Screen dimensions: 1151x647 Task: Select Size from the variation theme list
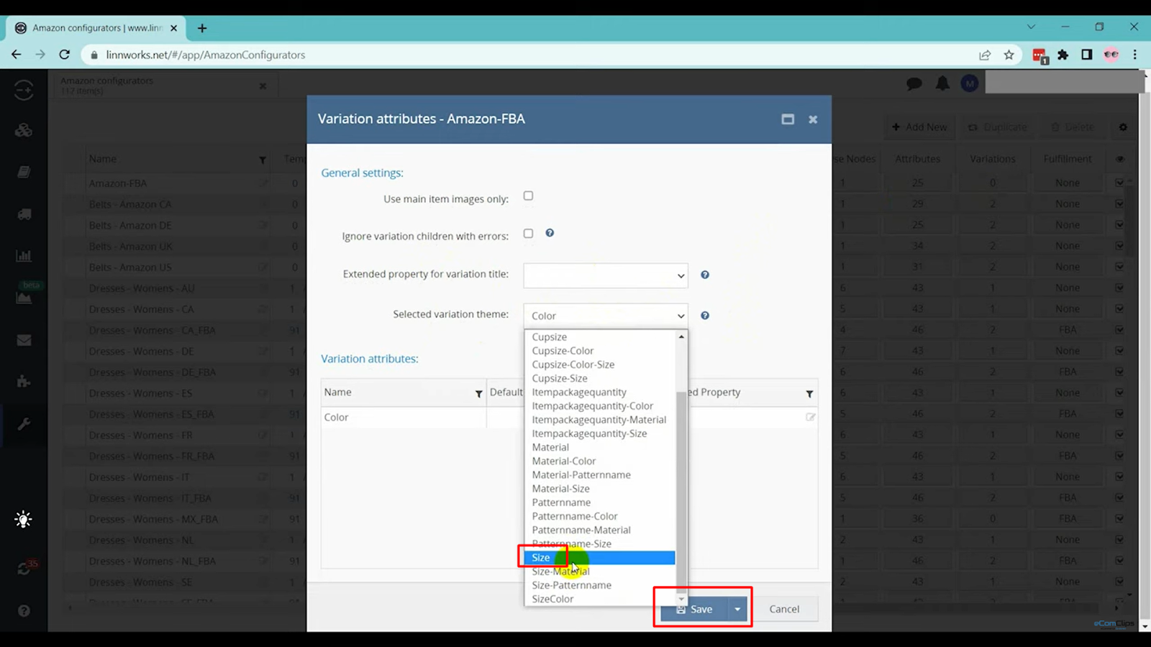[600, 558]
